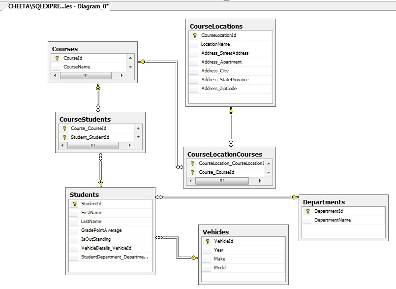Select relationship key endpoint below CourseLocations table
The width and height of the screenshot is (396, 289).
[231, 110]
